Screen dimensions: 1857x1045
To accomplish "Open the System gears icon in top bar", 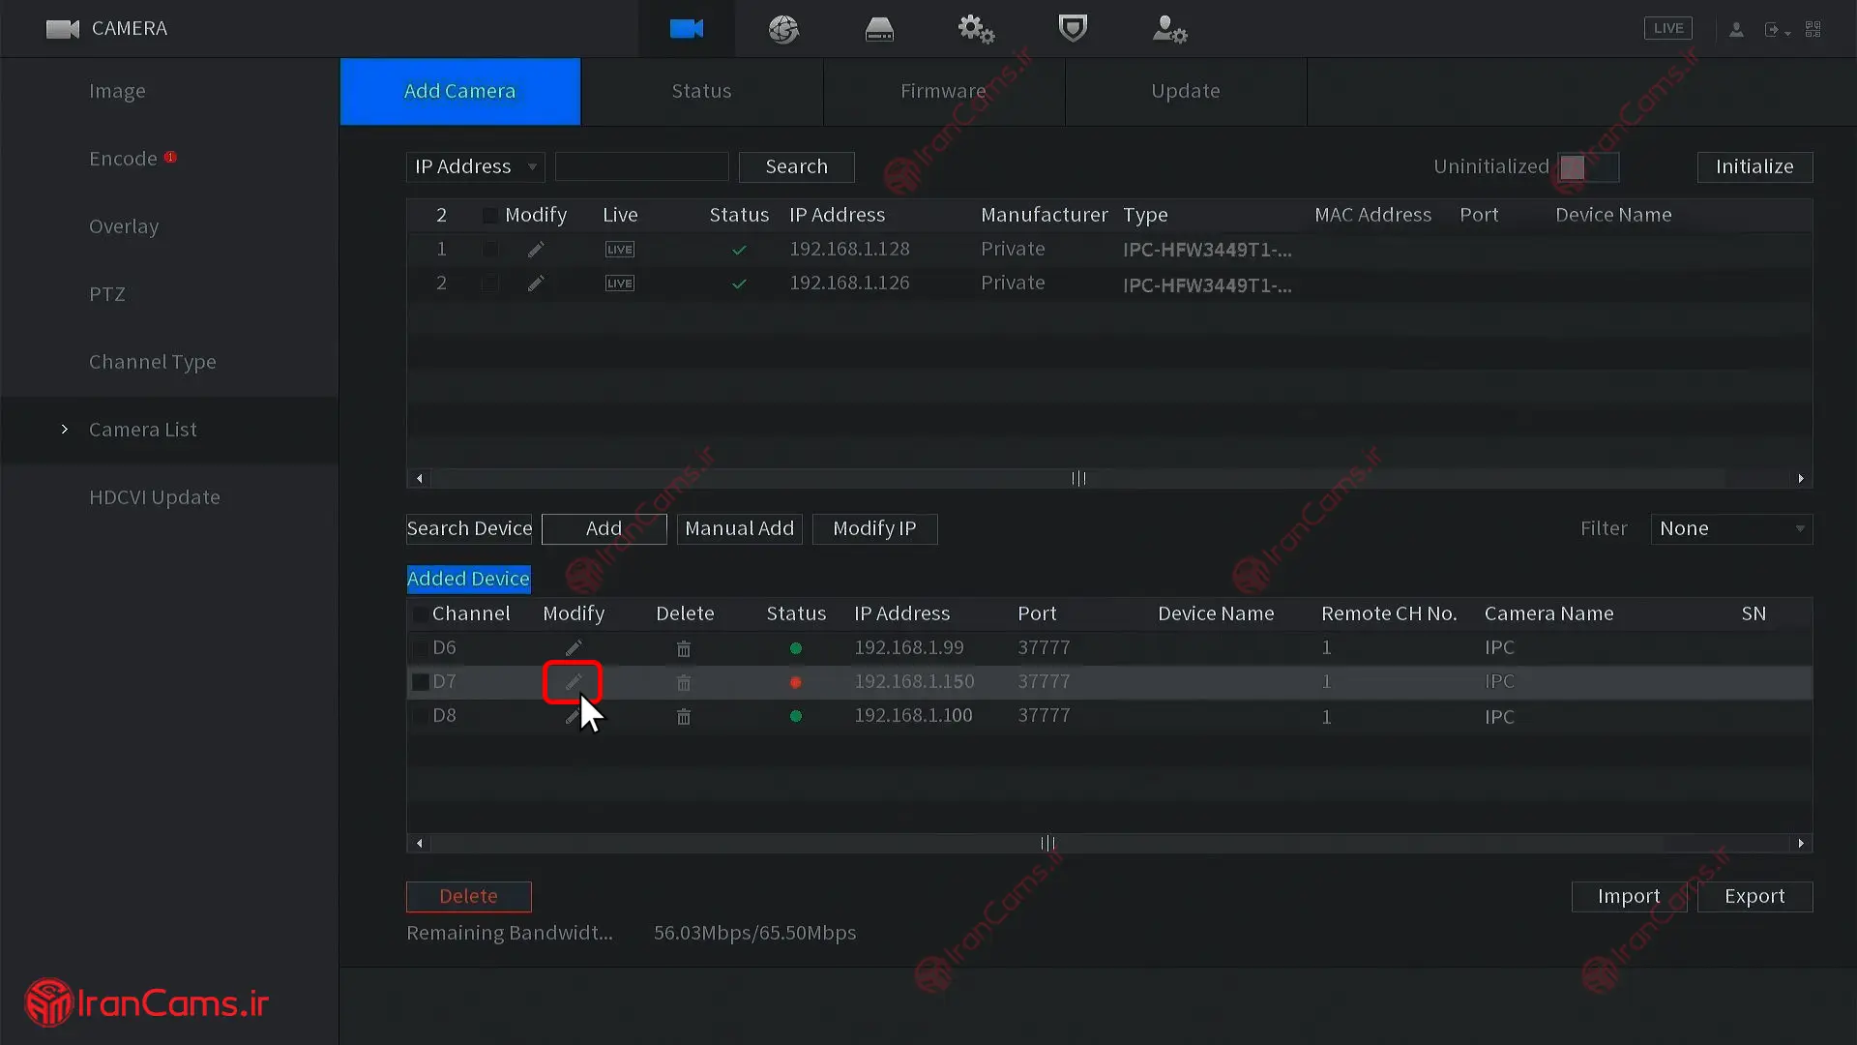I will tap(976, 29).
